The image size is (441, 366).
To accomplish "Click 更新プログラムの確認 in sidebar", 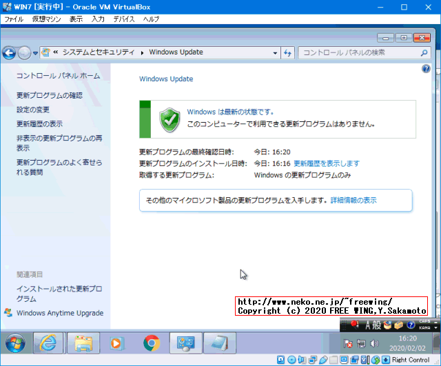I will pos(50,95).
